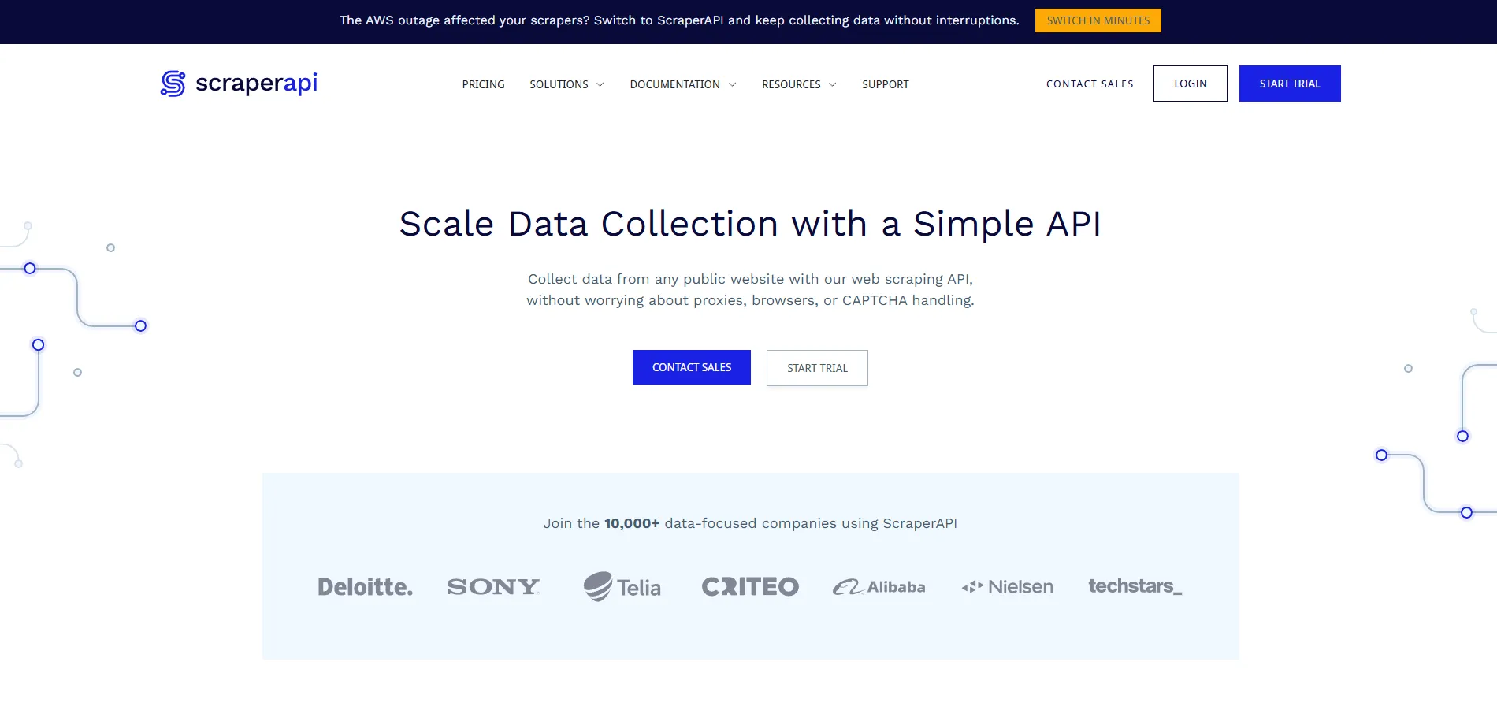Click the ScraperAPI logo icon
The height and width of the screenshot is (710, 1497).
click(173, 84)
